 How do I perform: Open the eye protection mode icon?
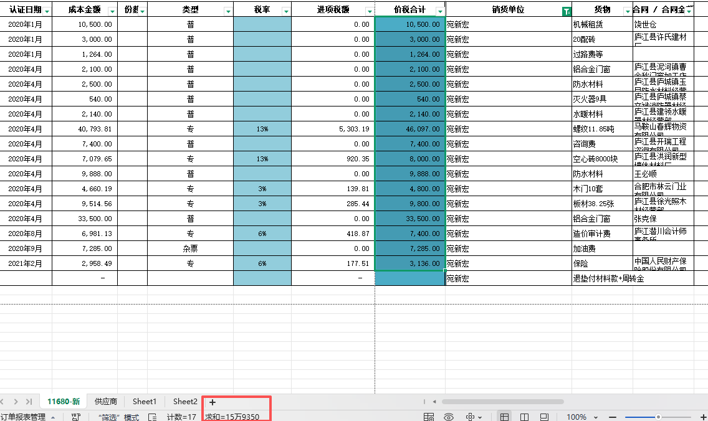(449, 417)
